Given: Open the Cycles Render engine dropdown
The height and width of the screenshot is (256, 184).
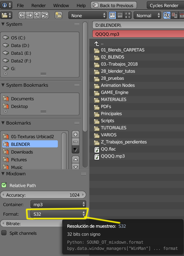Looking at the screenshot, I should click(x=165, y=6).
